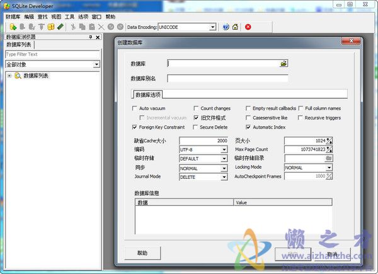
Task: Open the Journal Mode DELETE dropdown
Action: click(224, 177)
